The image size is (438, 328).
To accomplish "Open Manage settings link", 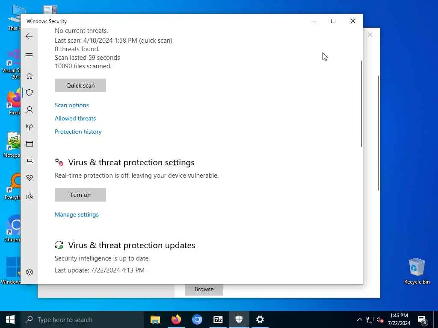I will 77,214.
